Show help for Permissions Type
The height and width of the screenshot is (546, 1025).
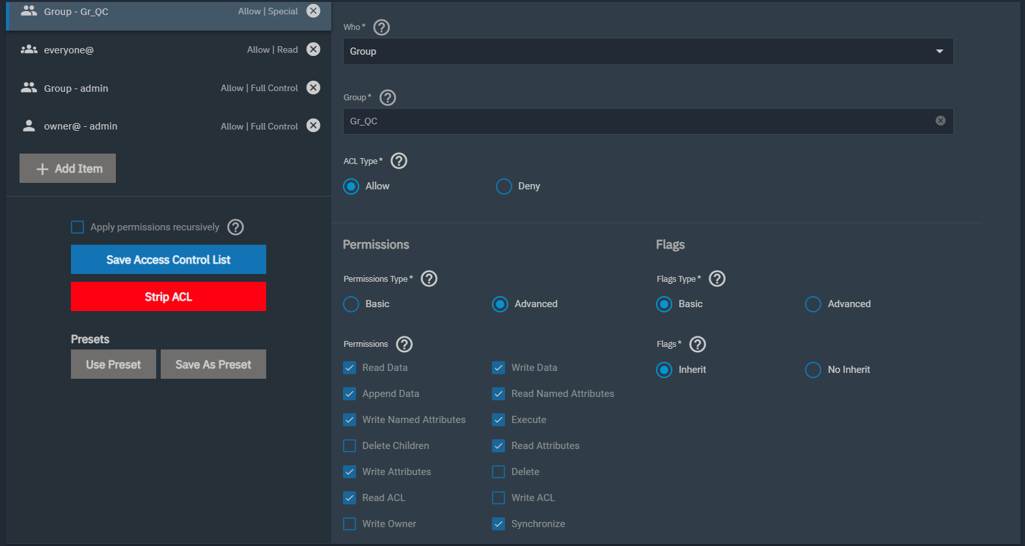tap(430, 279)
